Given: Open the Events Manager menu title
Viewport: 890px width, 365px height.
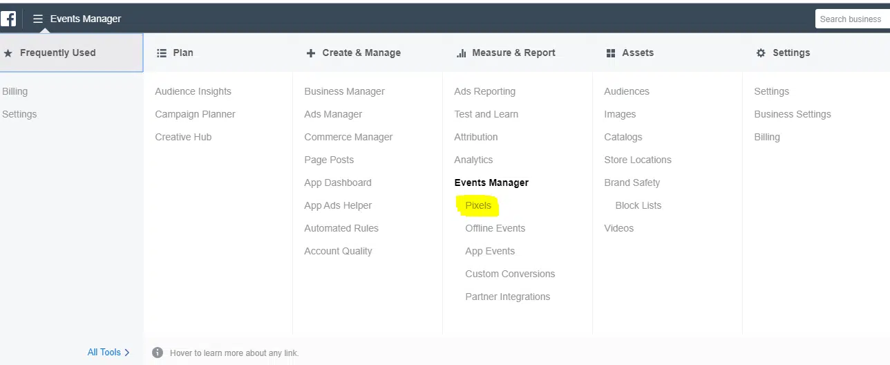Looking at the screenshot, I should pyautogui.click(x=86, y=19).
